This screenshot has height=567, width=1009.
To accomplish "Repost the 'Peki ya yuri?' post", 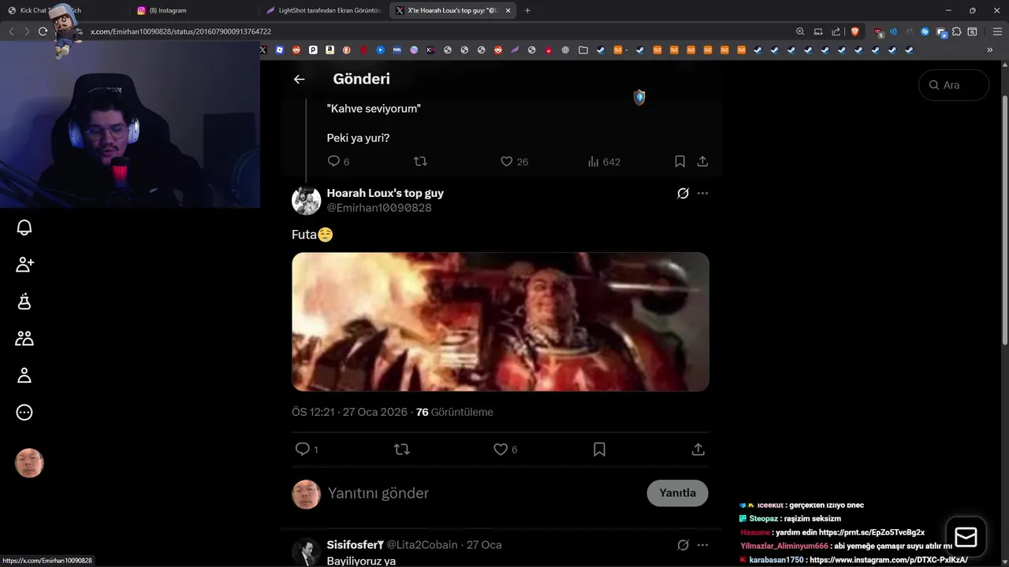I will [420, 161].
